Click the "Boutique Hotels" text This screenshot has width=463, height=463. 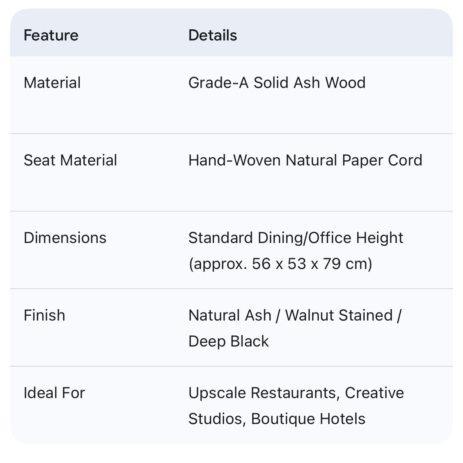pos(308,419)
